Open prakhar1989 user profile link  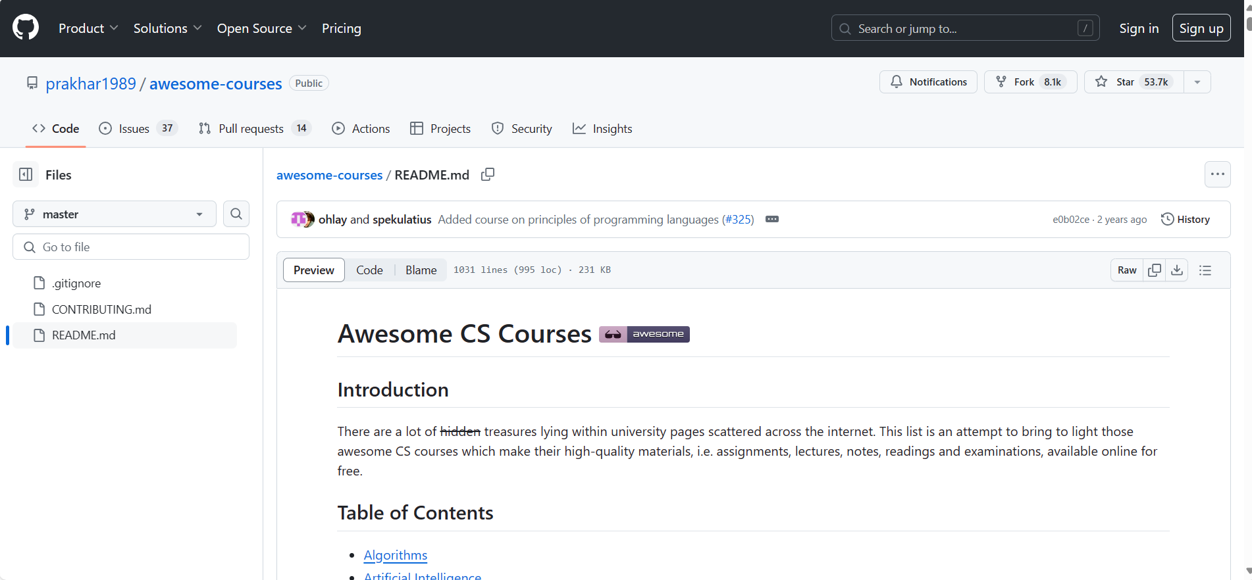click(x=91, y=84)
